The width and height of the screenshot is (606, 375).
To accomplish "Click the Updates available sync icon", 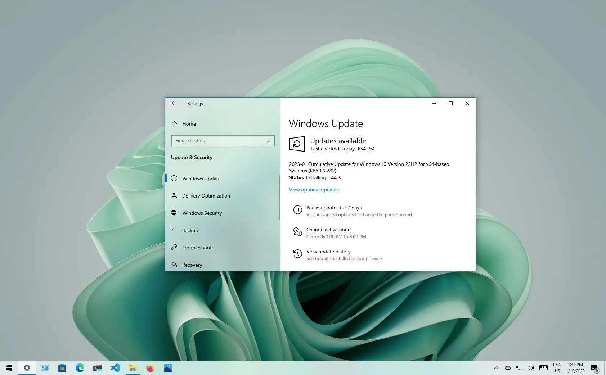I will tap(297, 144).
